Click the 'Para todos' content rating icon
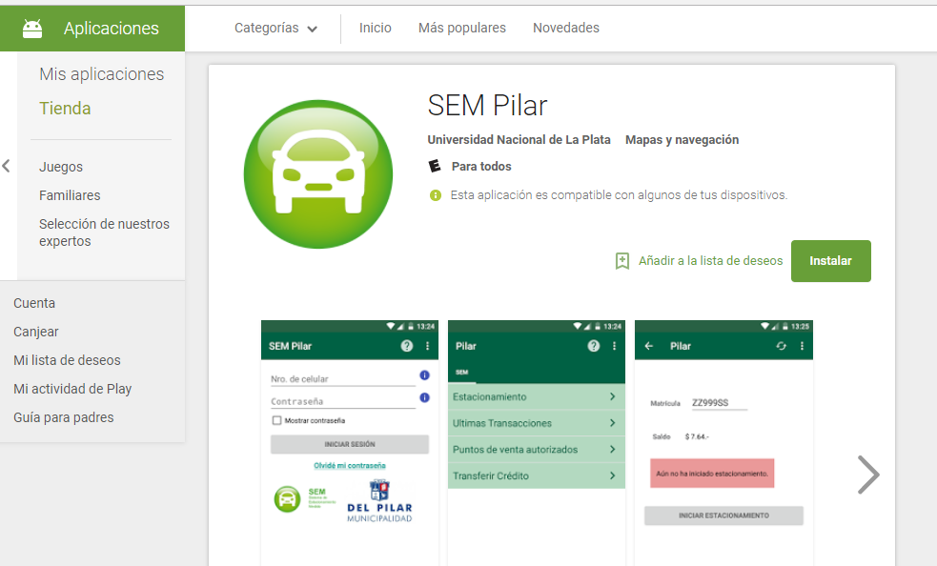 pyautogui.click(x=436, y=167)
